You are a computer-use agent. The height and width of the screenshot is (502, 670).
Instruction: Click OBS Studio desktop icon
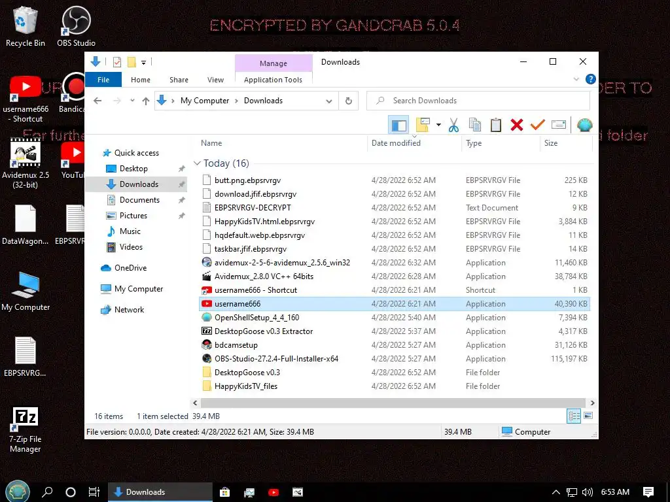pyautogui.click(x=76, y=26)
